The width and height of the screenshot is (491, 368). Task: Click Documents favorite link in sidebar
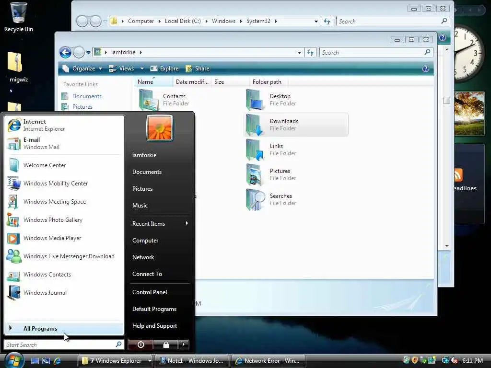[87, 96]
